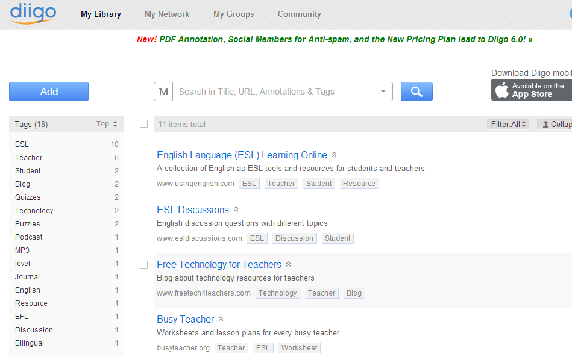Open the search box dropdown arrow

pyautogui.click(x=383, y=92)
